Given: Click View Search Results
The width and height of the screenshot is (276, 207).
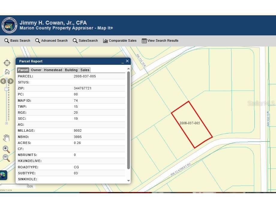Looking at the screenshot, I should (x=160, y=41).
